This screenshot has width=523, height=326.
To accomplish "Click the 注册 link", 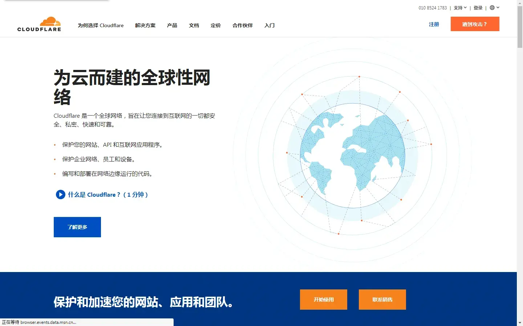I will click(x=434, y=24).
